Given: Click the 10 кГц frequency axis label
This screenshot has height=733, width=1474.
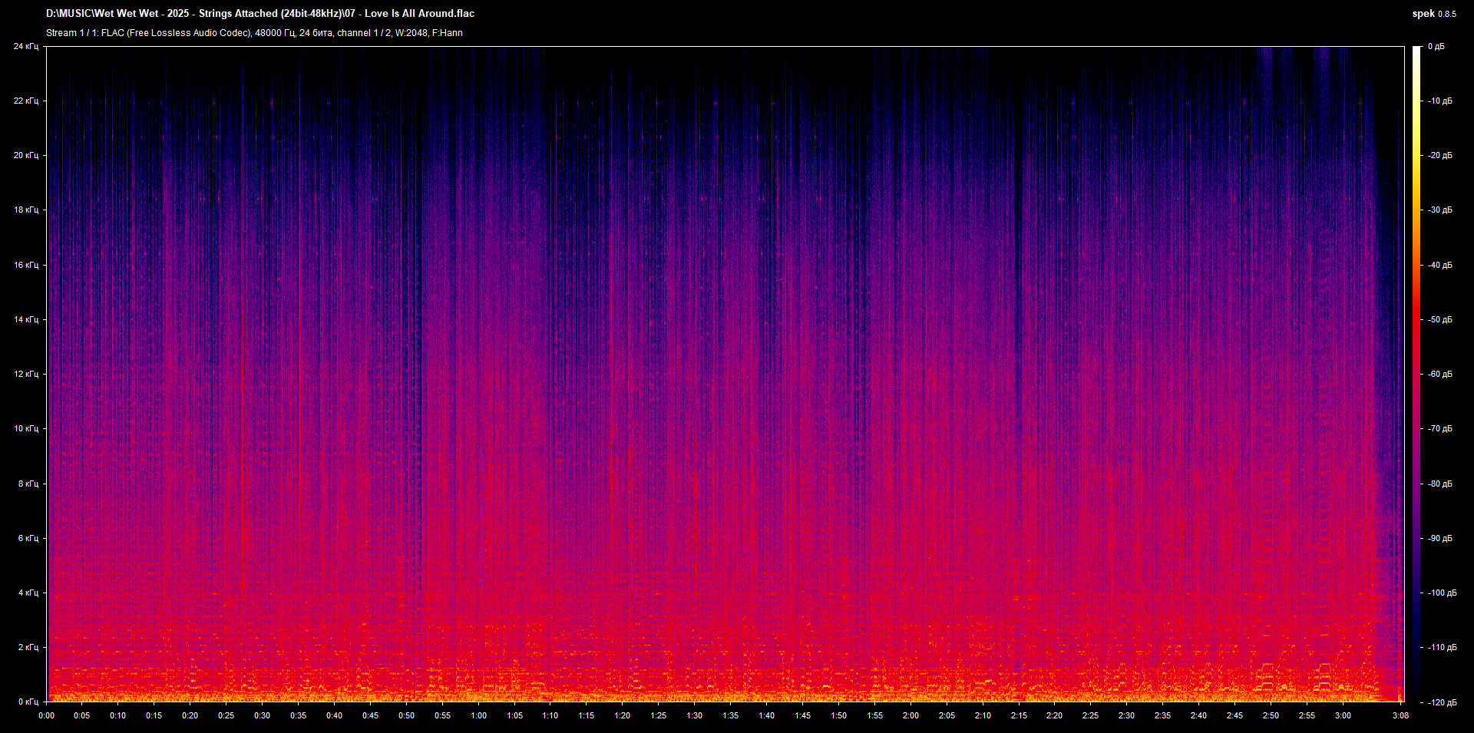Looking at the screenshot, I should point(26,429).
